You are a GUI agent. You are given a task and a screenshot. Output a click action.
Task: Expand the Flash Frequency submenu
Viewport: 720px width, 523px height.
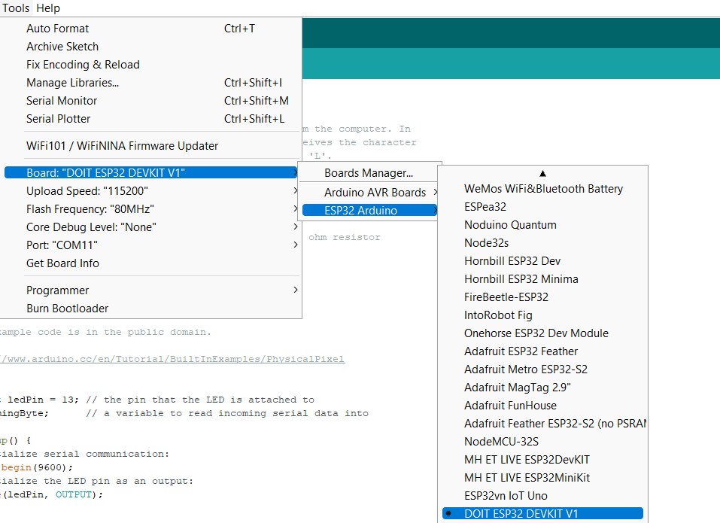[x=151, y=209]
